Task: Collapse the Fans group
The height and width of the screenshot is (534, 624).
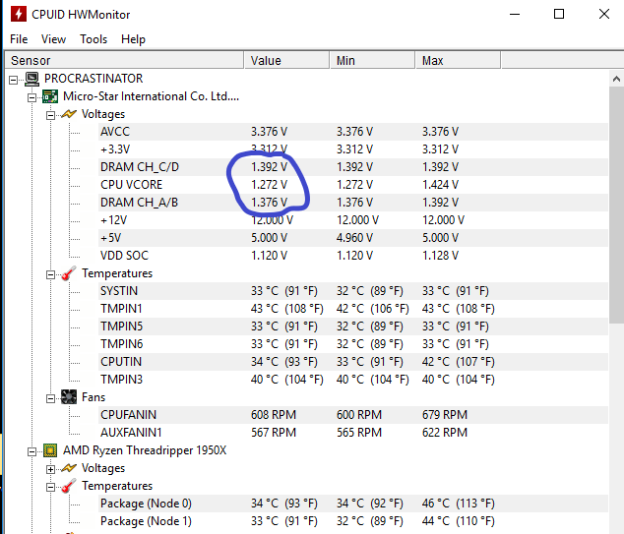Action: coord(50,398)
